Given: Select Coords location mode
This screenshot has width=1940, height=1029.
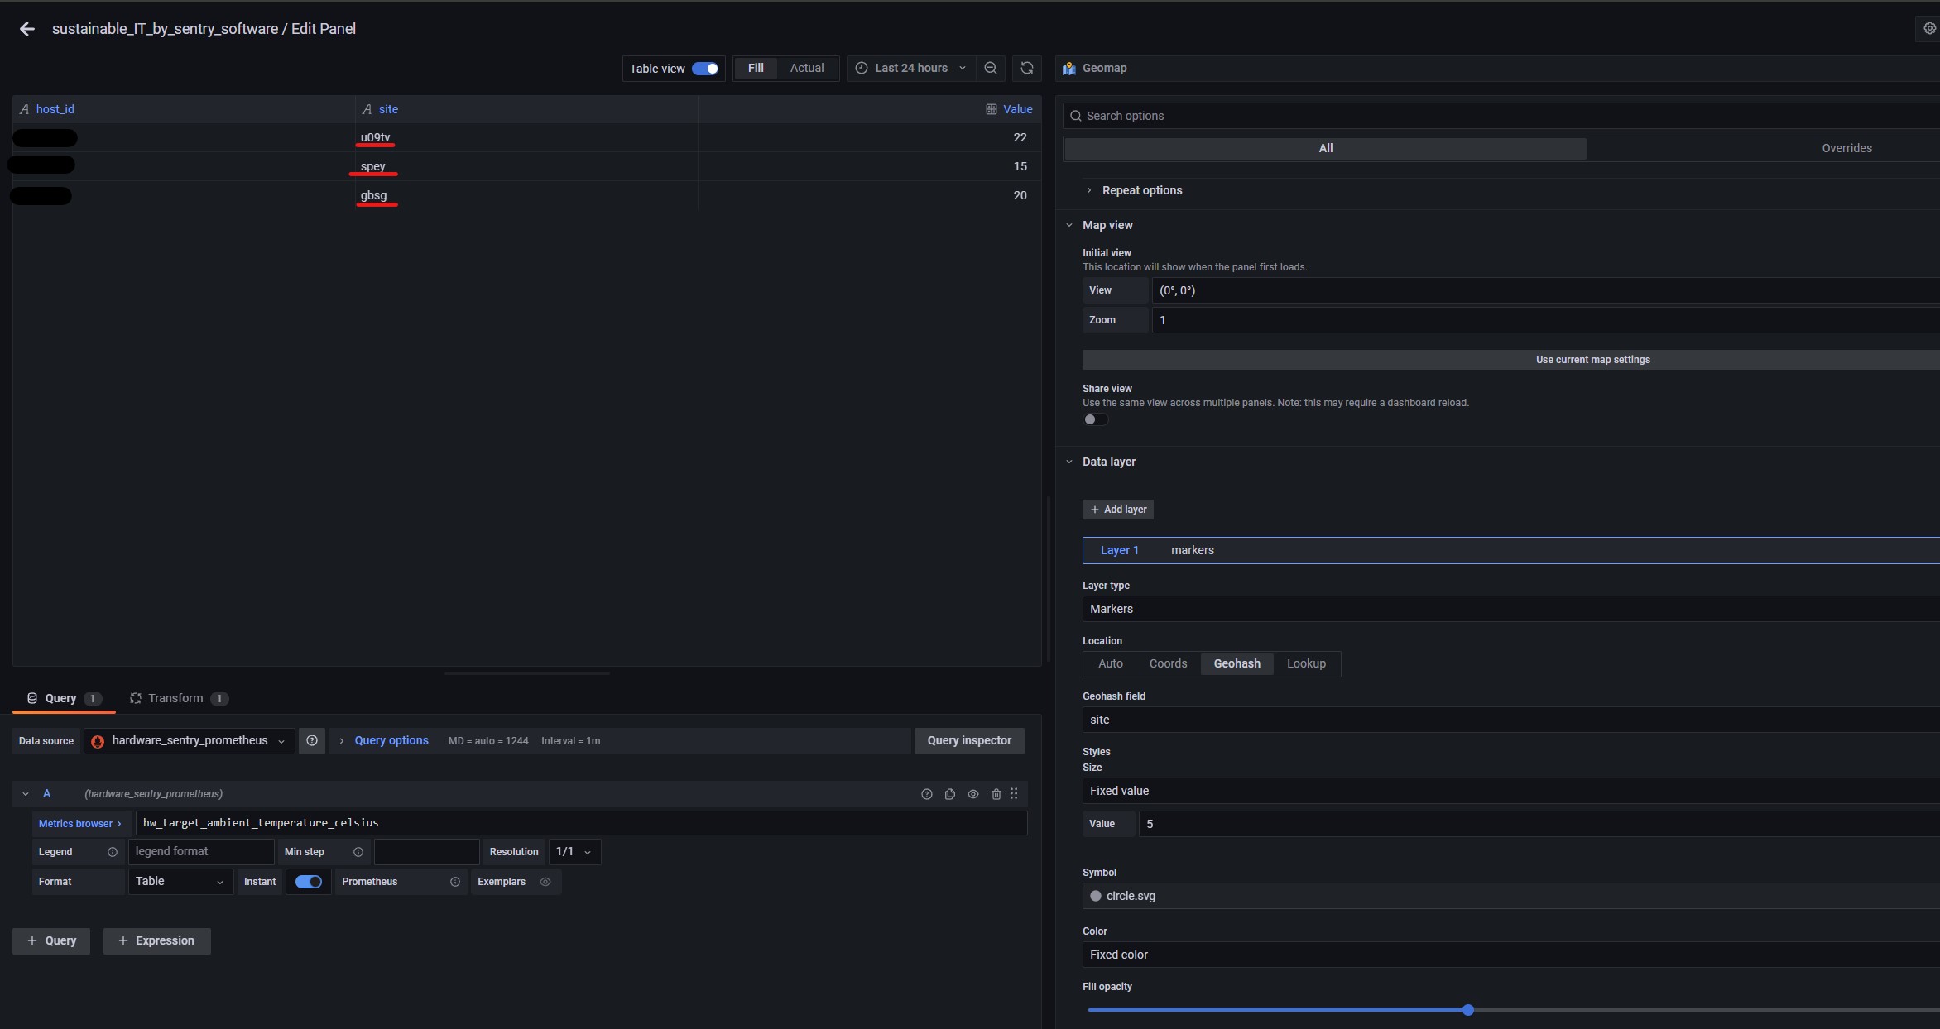Looking at the screenshot, I should pyautogui.click(x=1168, y=663).
